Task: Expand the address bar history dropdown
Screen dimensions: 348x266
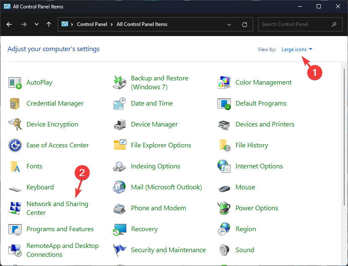Action: tap(229, 24)
